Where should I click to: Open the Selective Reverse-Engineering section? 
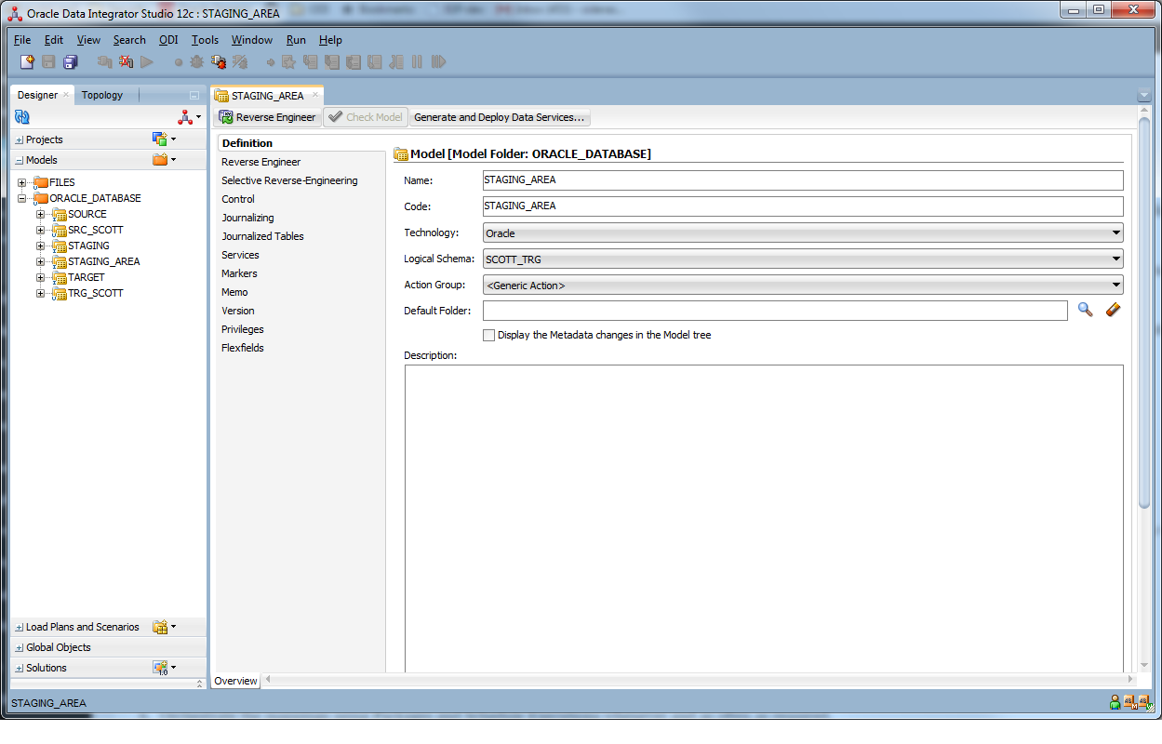pyautogui.click(x=289, y=180)
